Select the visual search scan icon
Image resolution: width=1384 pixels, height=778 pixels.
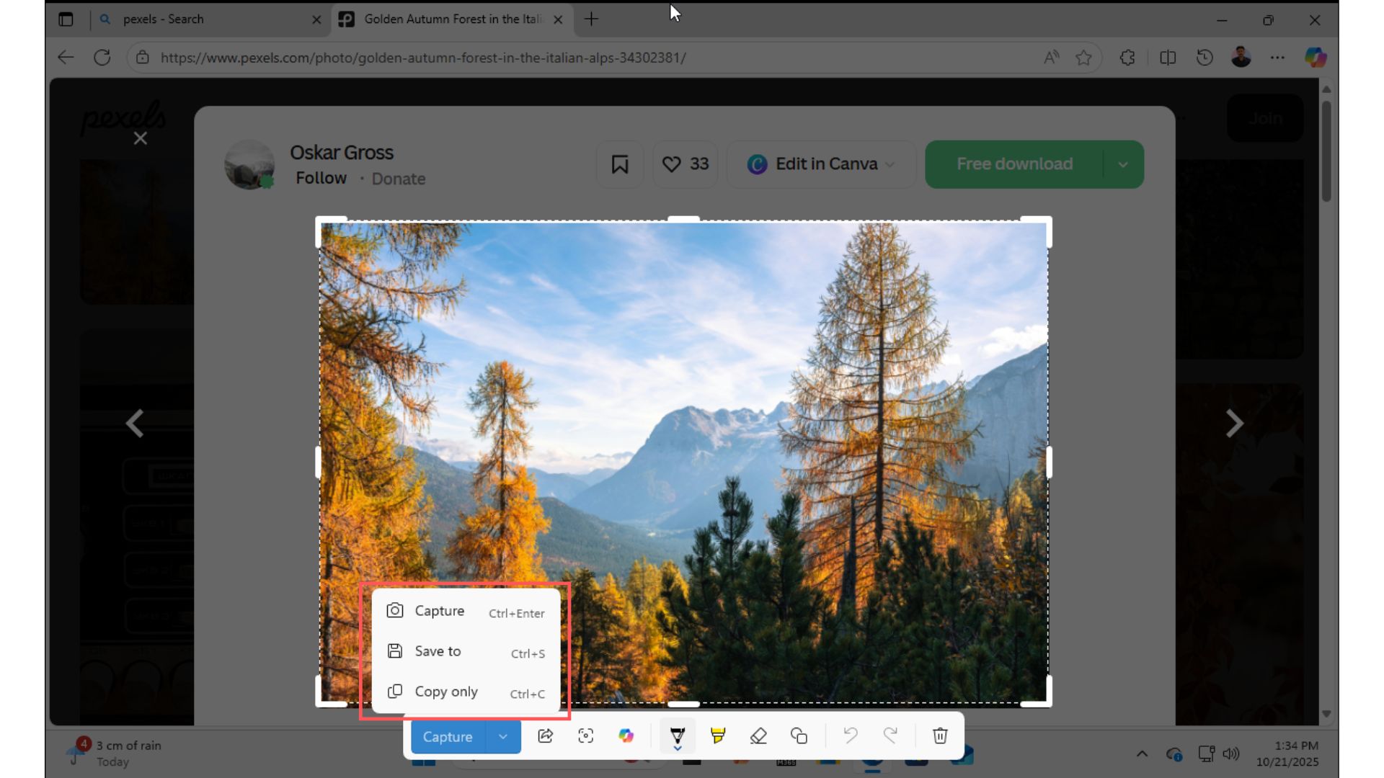pos(585,736)
